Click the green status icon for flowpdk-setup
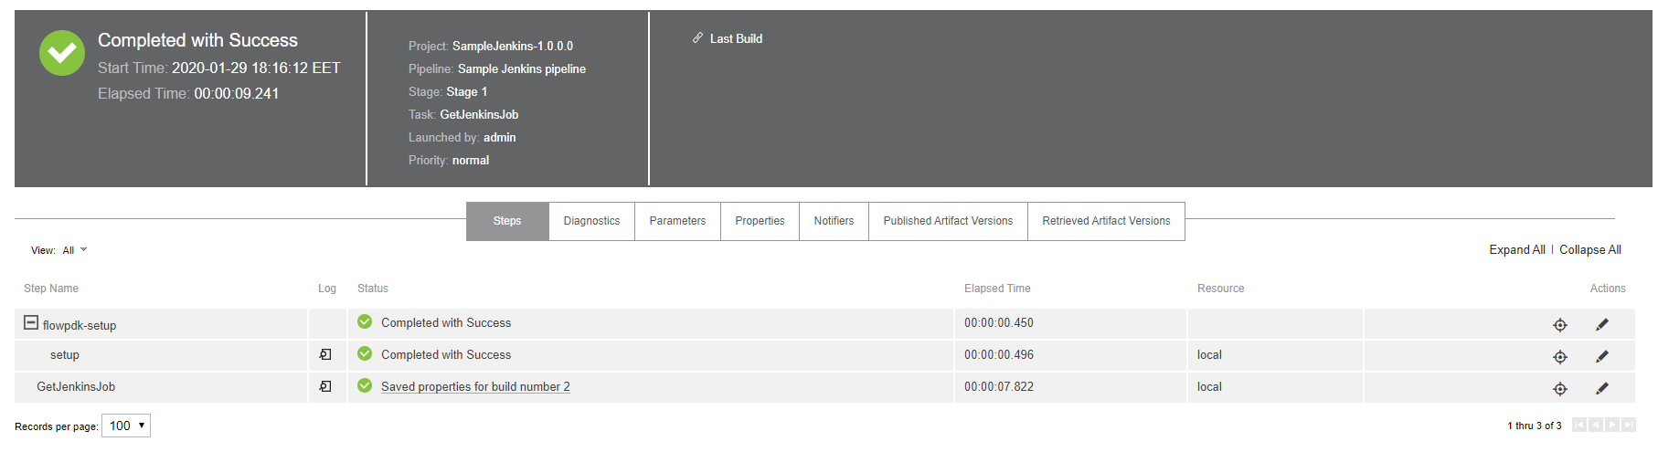The width and height of the screenshot is (1658, 452). (x=365, y=321)
